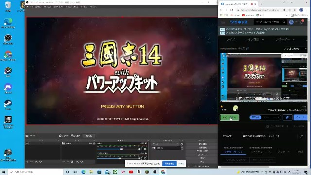Open the Epic Games Launcher desktop shortcut

pos(8,122)
